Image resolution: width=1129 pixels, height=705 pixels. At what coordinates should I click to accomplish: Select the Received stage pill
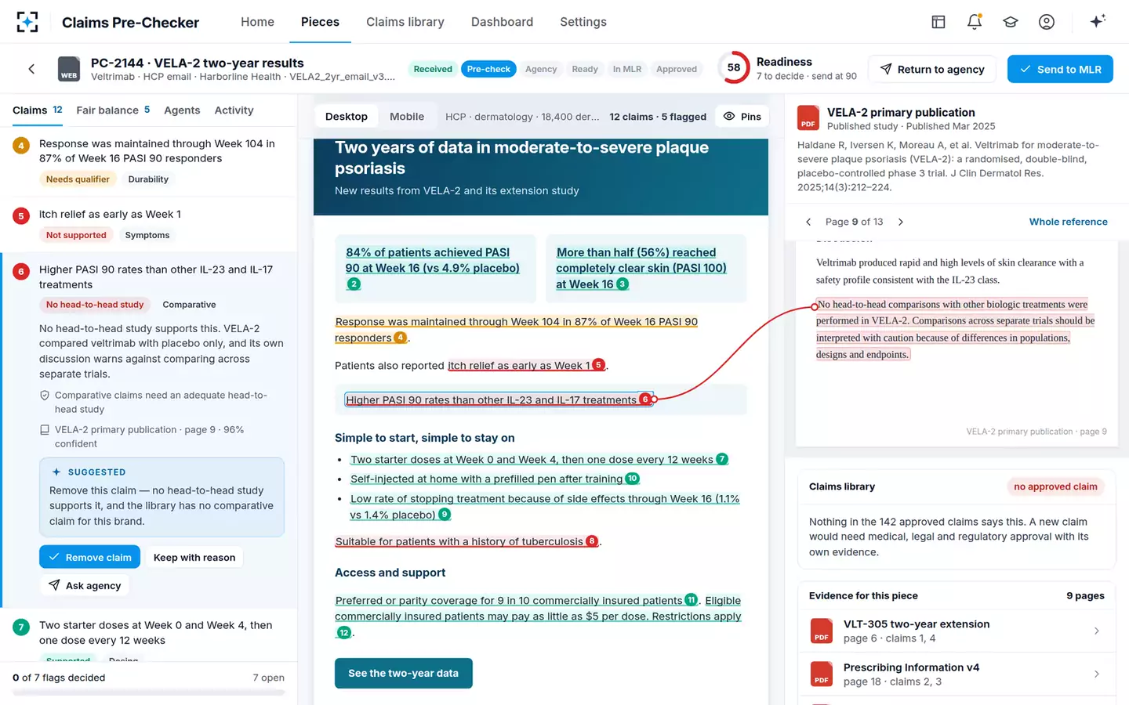pyautogui.click(x=433, y=69)
